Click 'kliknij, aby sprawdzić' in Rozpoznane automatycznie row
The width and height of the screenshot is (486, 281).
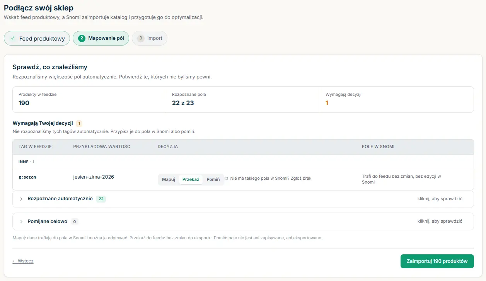click(440, 199)
